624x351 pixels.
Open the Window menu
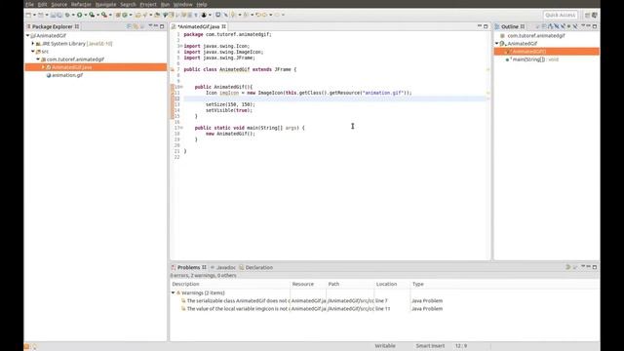[x=183, y=4]
